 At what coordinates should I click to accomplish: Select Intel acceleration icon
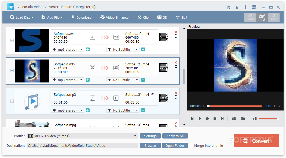262,17
